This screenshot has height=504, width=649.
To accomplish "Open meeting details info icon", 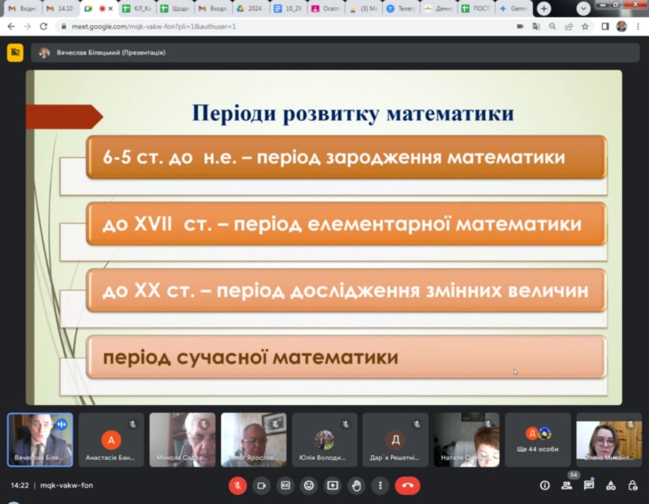I will (x=544, y=485).
